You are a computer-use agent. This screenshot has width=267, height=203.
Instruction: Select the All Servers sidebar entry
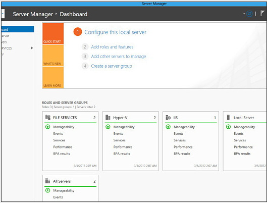pos(18,42)
